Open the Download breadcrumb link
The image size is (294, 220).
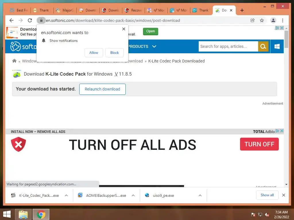coord(134,61)
